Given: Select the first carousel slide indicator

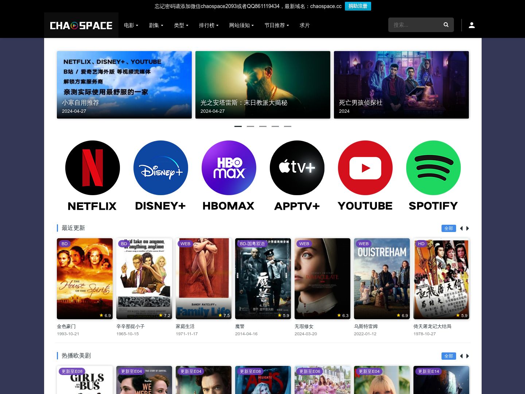Looking at the screenshot, I should [238, 126].
